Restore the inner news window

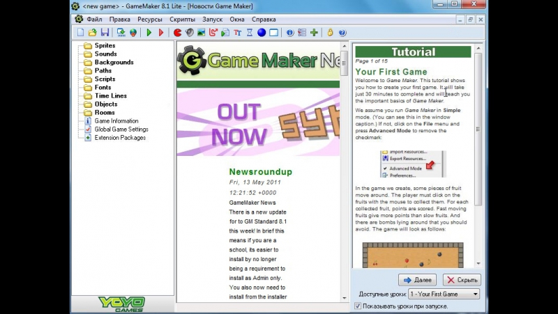(x=470, y=20)
